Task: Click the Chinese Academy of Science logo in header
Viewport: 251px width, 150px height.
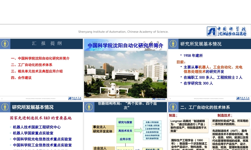Action: tap(226, 31)
